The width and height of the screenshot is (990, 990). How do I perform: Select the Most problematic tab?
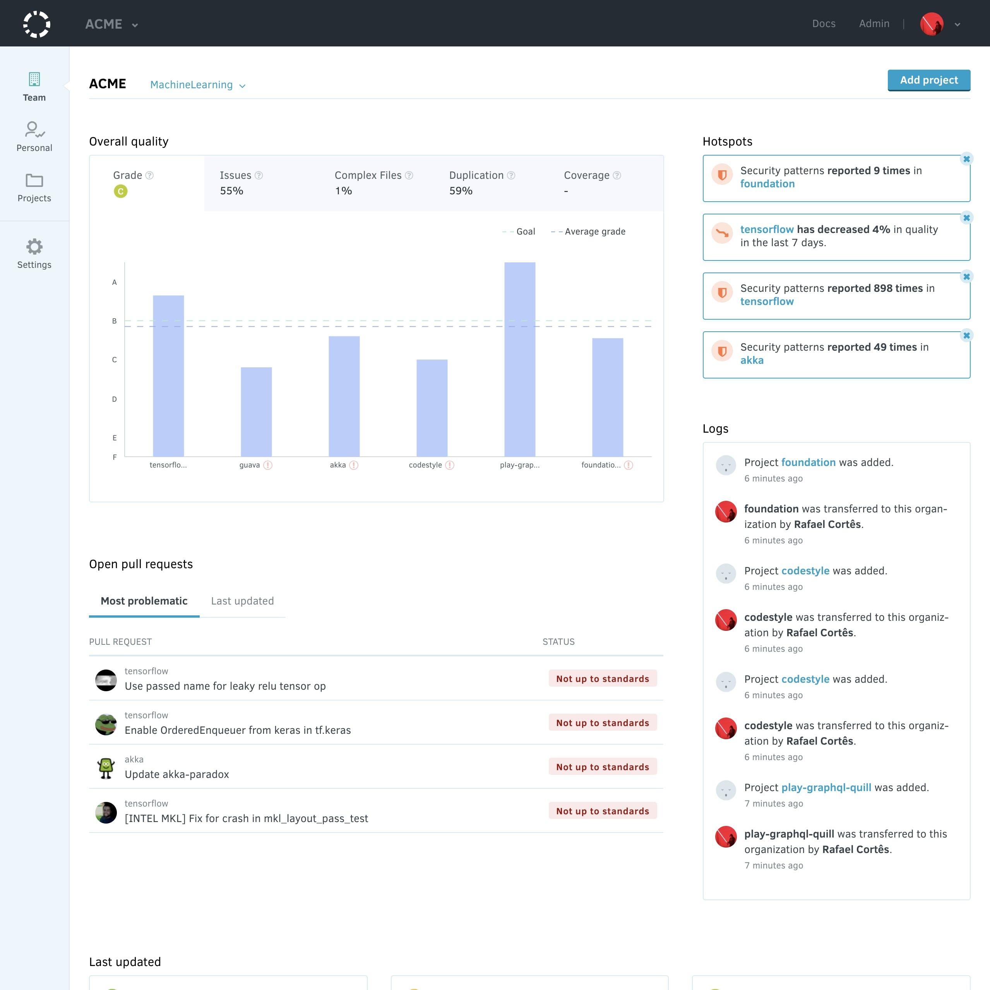[144, 601]
